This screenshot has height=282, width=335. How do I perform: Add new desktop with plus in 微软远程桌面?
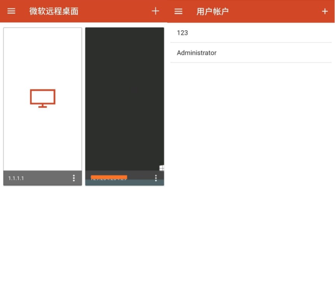tap(155, 11)
